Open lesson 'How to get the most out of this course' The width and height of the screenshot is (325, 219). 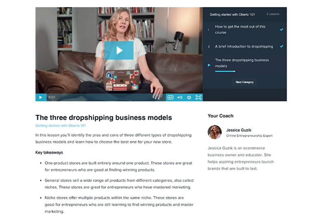(240, 30)
